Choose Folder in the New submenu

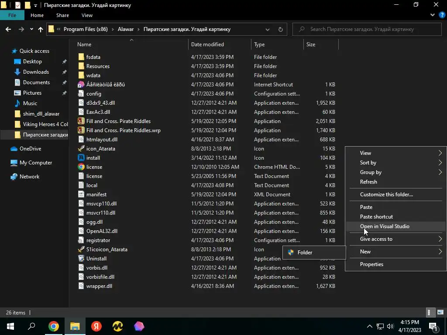[x=314, y=253]
